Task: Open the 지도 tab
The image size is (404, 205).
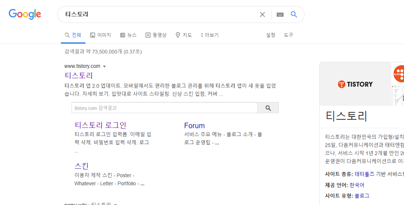Action: (184, 35)
